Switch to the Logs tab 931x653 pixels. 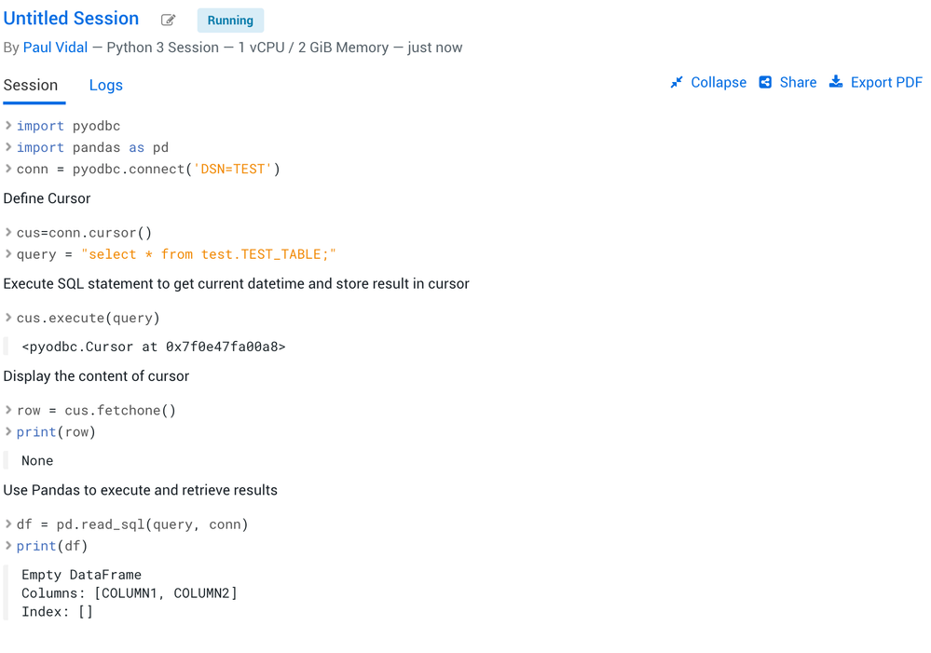(105, 86)
